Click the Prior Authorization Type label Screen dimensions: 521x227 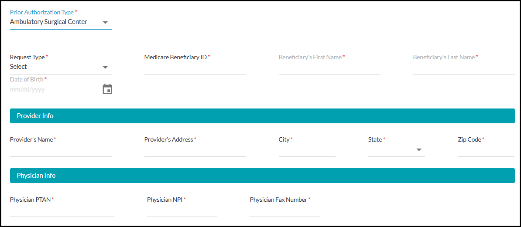[x=42, y=13]
